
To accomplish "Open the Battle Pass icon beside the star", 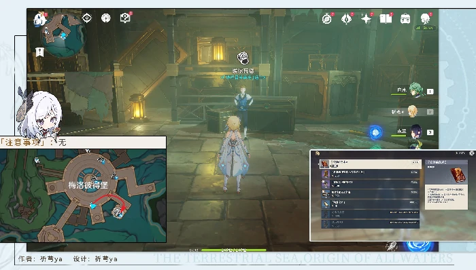I will [346, 19].
